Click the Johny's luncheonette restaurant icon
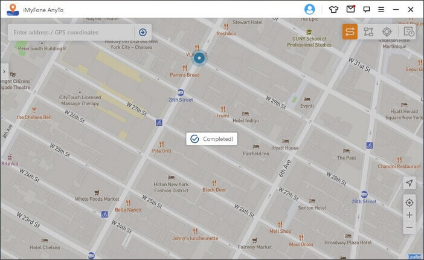Viewport: 424px width, 260px height. [x=195, y=232]
